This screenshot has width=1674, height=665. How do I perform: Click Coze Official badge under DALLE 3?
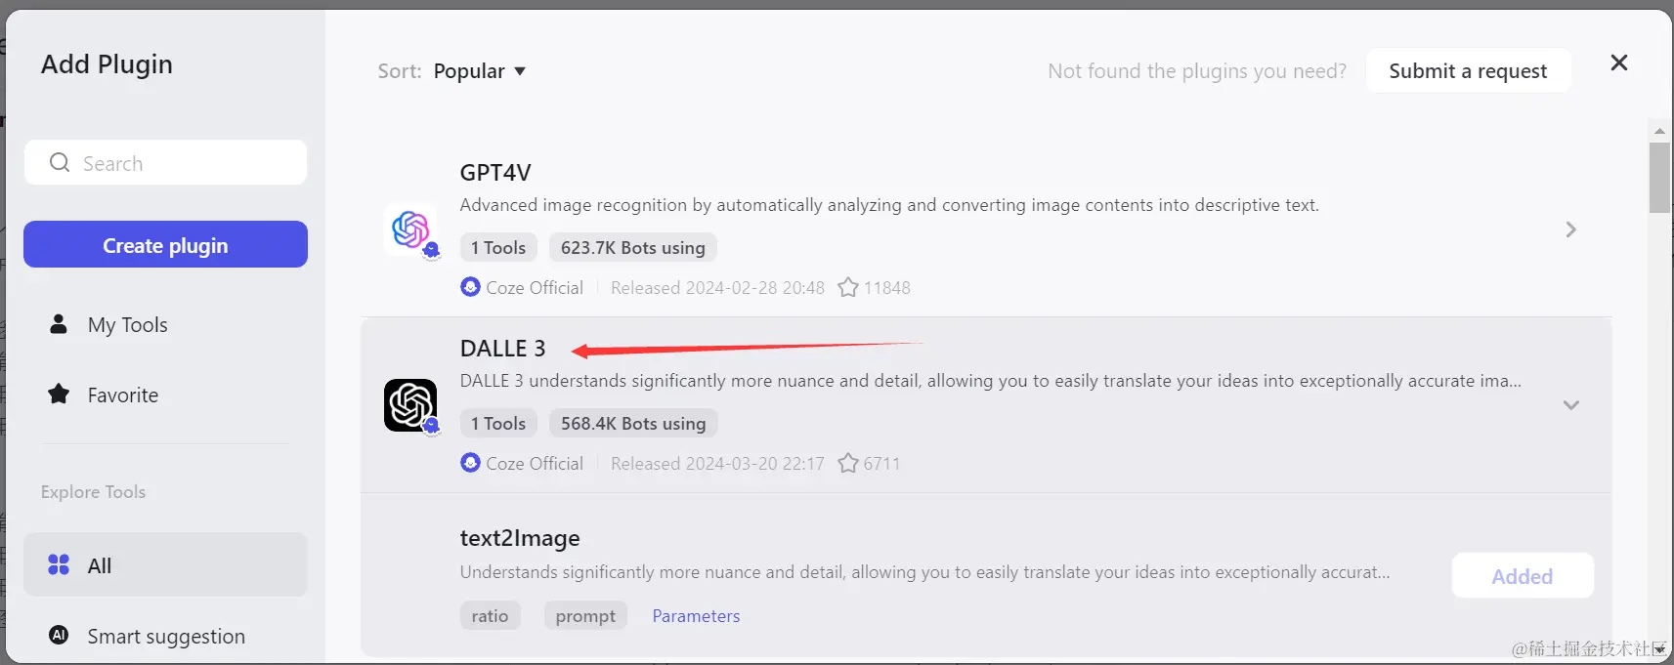click(x=522, y=464)
